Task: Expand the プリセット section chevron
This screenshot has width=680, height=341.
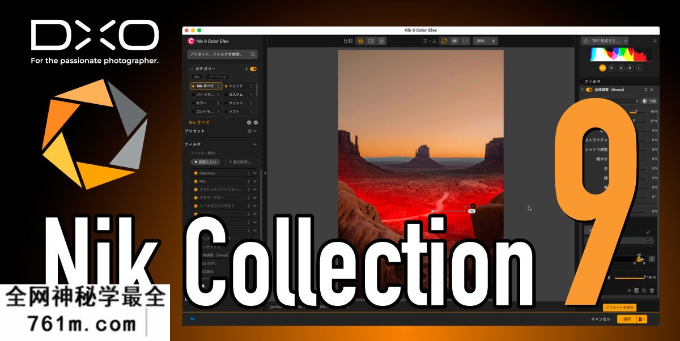Action: pyautogui.click(x=255, y=131)
